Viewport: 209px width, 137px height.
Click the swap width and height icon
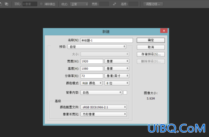(114, 4)
